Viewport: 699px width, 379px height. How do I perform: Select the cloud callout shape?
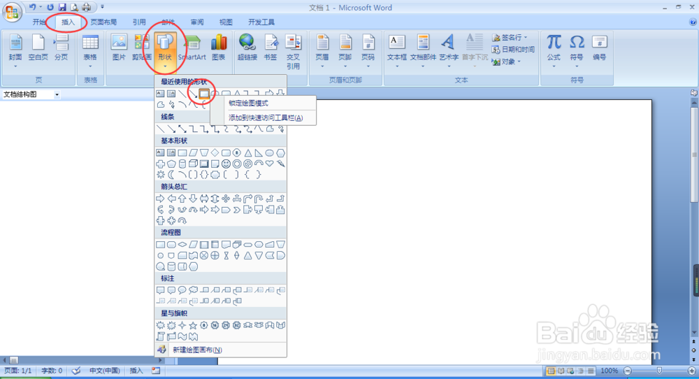[x=193, y=290]
